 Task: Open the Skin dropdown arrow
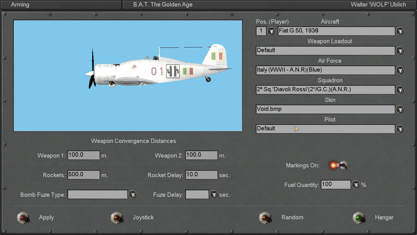400,109
